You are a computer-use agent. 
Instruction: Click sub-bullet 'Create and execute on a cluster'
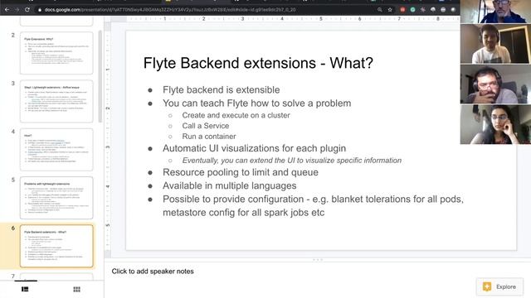click(x=236, y=115)
